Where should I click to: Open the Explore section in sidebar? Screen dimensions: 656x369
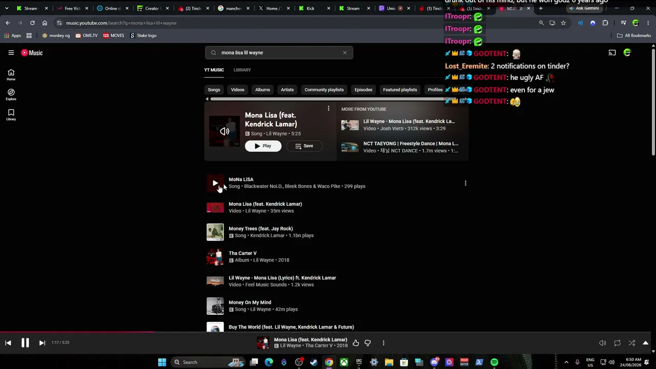(11, 95)
